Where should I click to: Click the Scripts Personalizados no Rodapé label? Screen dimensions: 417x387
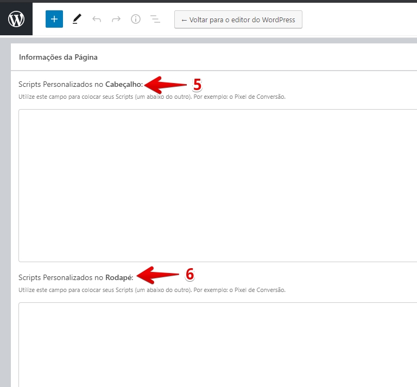pos(75,277)
